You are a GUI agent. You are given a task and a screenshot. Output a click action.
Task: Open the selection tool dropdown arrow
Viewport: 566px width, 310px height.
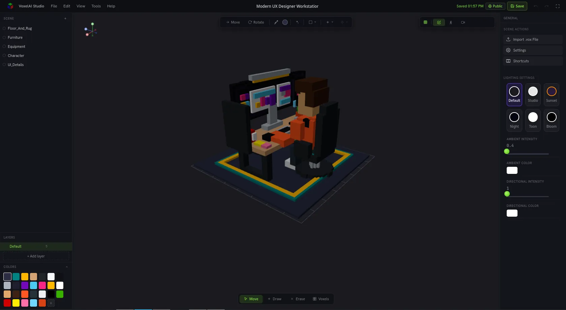pyautogui.click(x=315, y=22)
